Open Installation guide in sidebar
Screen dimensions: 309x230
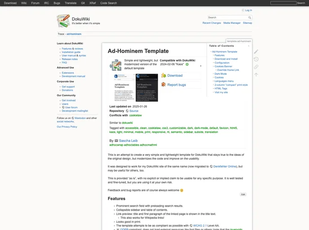click(71, 52)
